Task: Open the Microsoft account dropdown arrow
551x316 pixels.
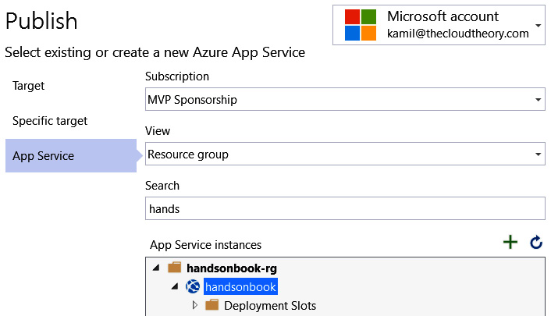Action: coord(538,25)
